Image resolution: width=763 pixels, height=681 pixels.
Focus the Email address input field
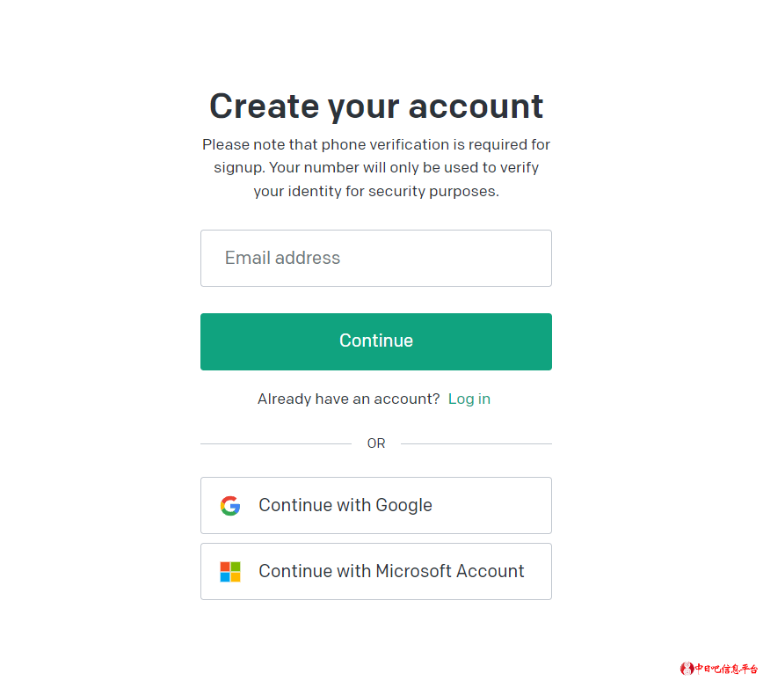(x=375, y=259)
